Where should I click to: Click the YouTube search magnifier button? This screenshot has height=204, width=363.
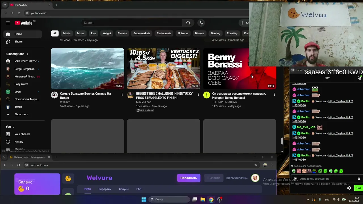pyautogui.click(x=188, y=23)
